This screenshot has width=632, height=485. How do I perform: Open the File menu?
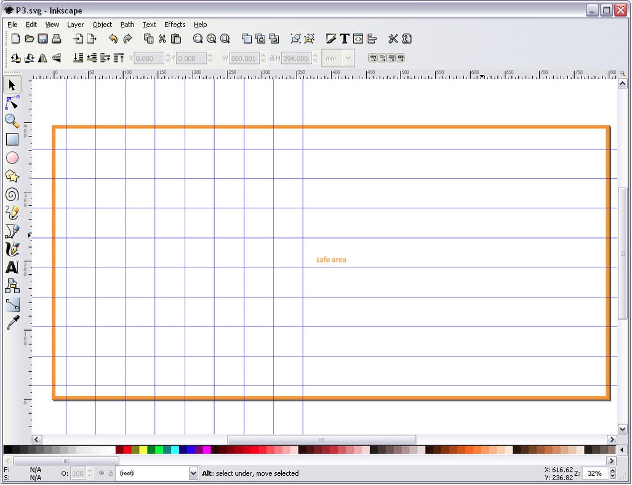[x=12, y=25]
